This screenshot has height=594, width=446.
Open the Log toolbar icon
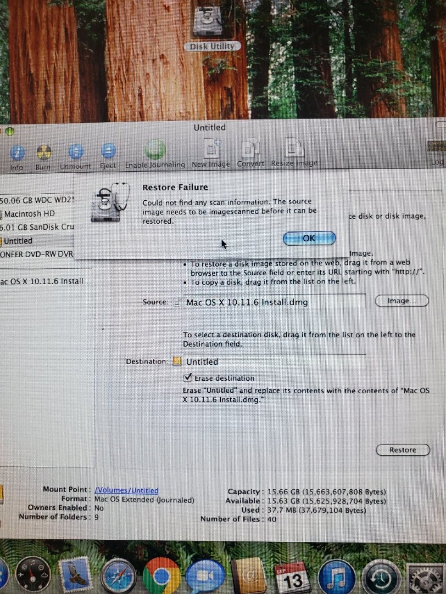tap(437, 146)
